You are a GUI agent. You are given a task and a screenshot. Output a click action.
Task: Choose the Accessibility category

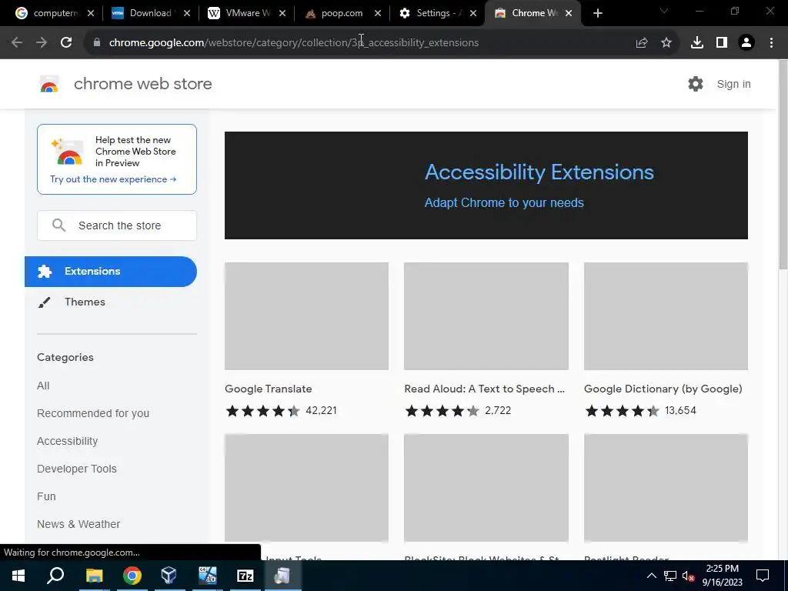pos(68,441)
